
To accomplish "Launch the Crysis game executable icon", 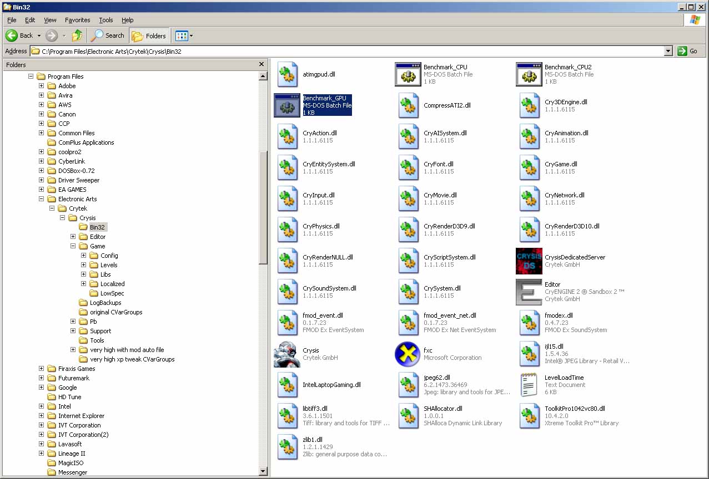I will [x=287, y=354].
